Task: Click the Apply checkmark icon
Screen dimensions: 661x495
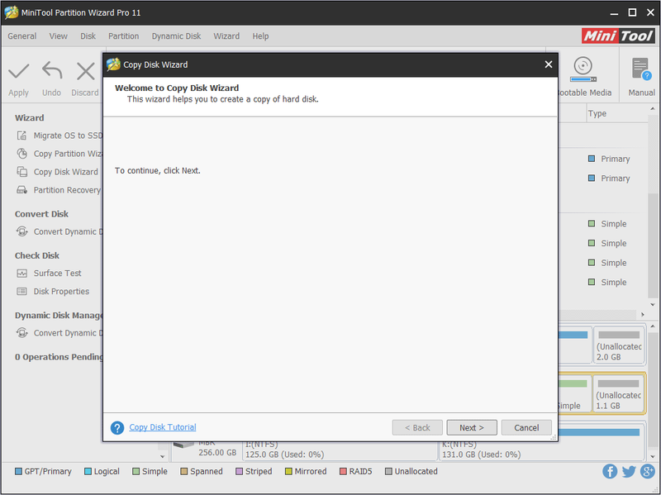Action: click(18, 71)
